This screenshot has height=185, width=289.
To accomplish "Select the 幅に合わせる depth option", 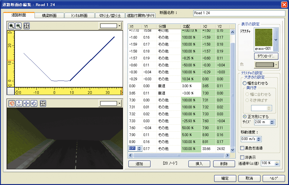I will click(x=247, y=94).
